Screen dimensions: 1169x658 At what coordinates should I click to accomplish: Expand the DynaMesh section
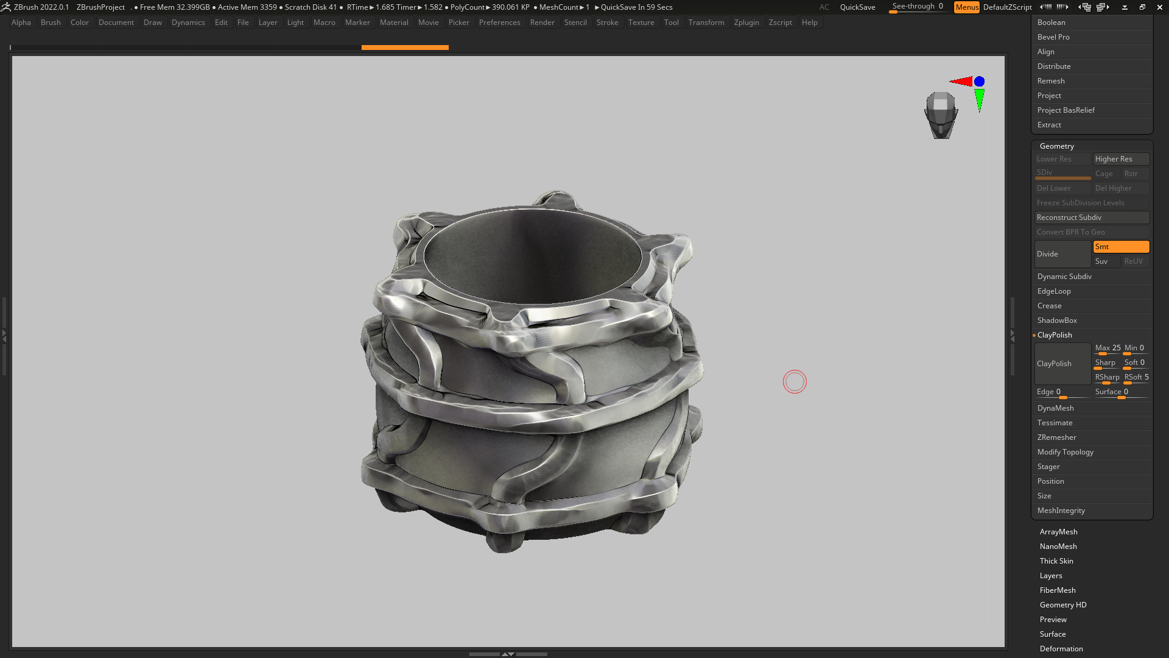(1055, 408)
